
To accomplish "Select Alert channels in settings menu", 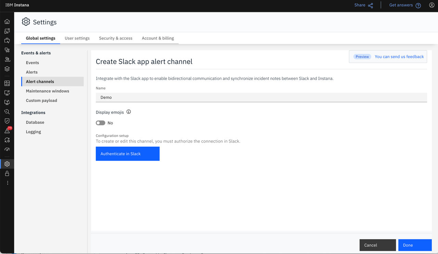I will [x=52, y=82].
